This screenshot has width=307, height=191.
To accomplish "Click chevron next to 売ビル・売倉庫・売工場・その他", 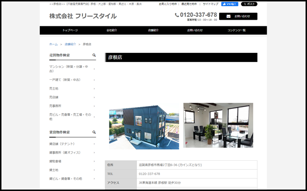I will point(94,117).
